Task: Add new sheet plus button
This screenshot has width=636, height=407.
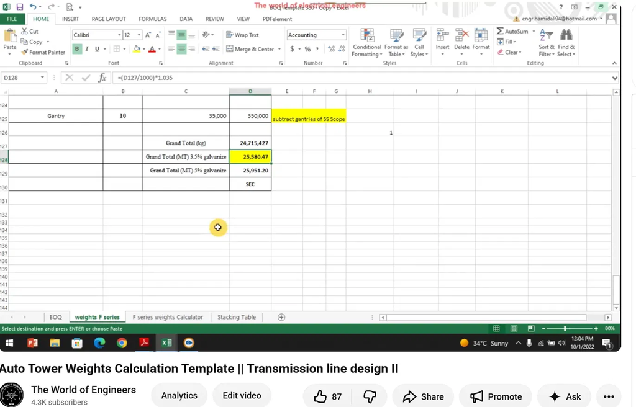Action: (281, 317)
